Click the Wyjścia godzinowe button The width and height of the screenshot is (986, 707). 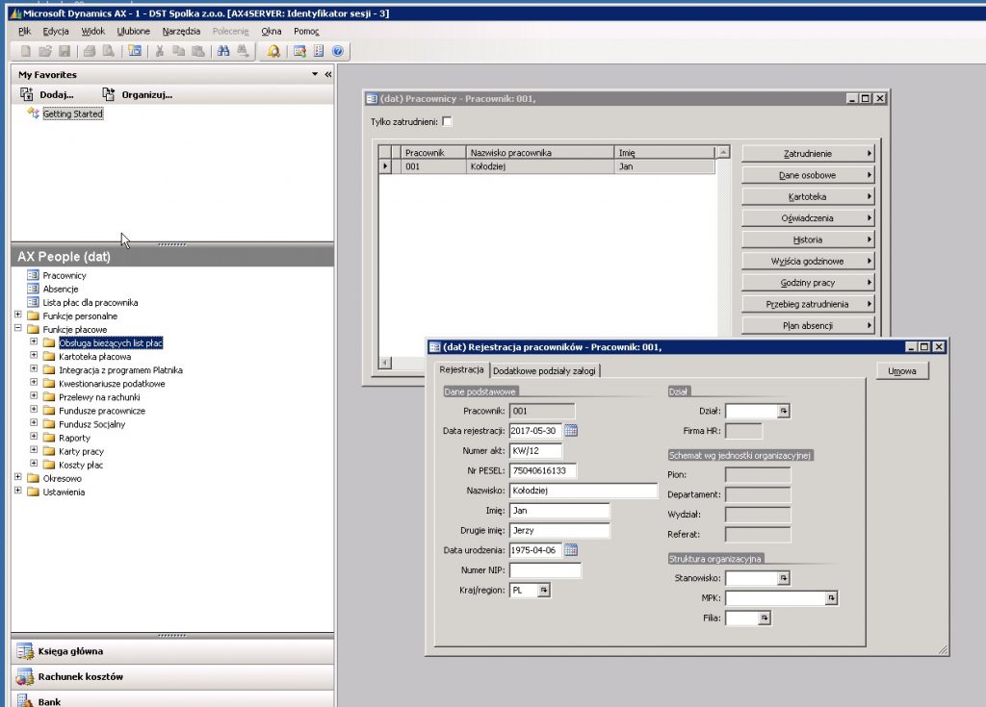coord(808,261)
